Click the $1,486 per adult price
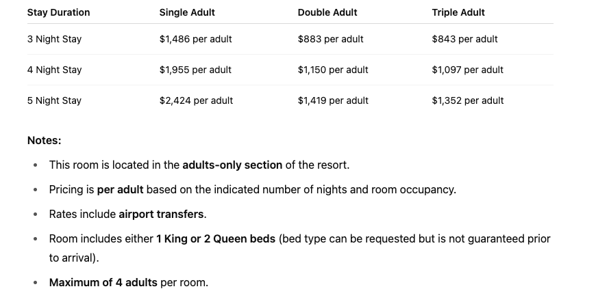Screen dimensions: 596x304 pyautogui.click(x=195, y=39)
